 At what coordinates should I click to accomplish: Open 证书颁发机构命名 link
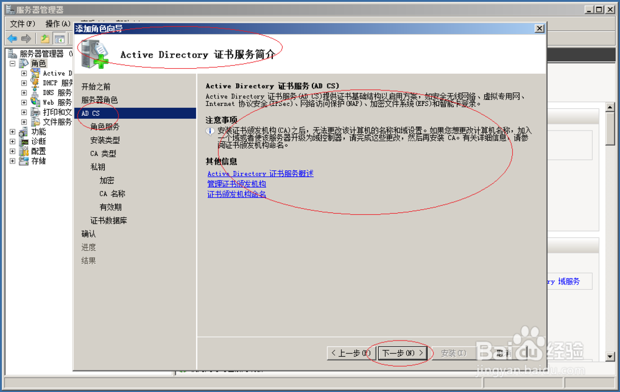point(236,194)
